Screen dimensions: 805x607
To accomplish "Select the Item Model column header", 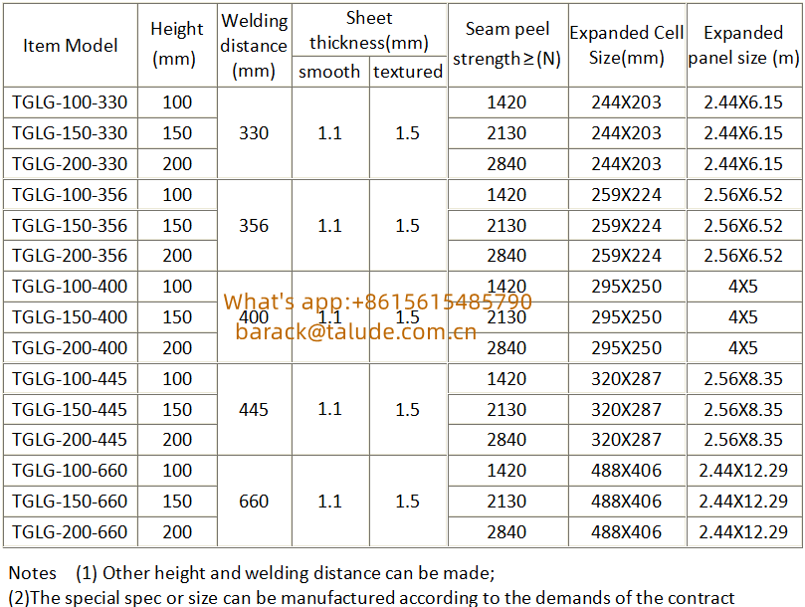I will (70, 46).
